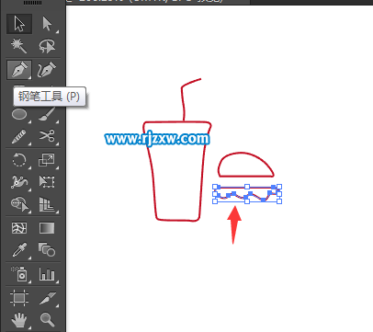The image size is (373, 332).
Task: Select the Gradient tool
Action: [47, 228]
